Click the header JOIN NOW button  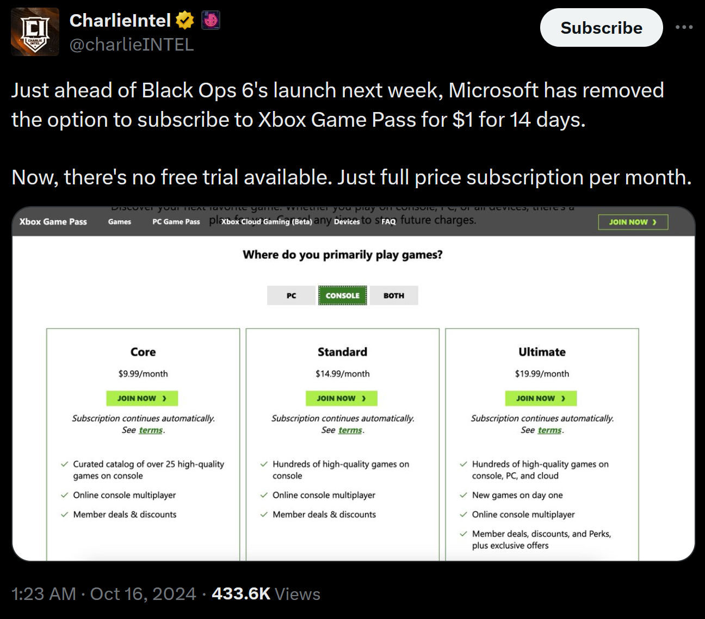click(633, 222)
